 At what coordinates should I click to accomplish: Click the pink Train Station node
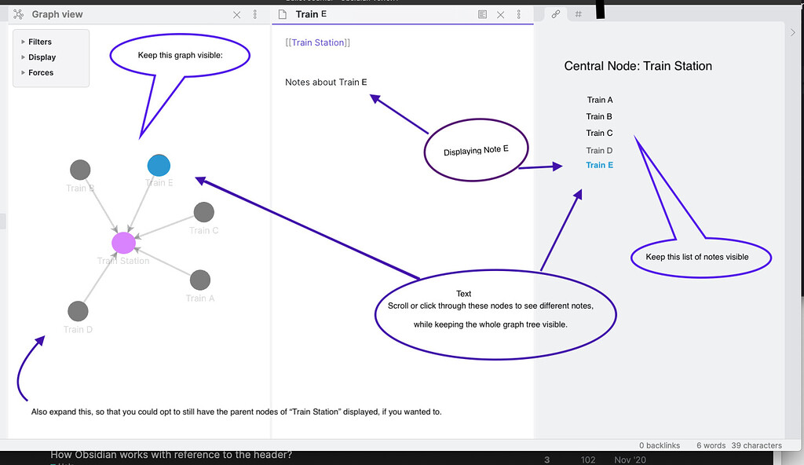point(122,243)
